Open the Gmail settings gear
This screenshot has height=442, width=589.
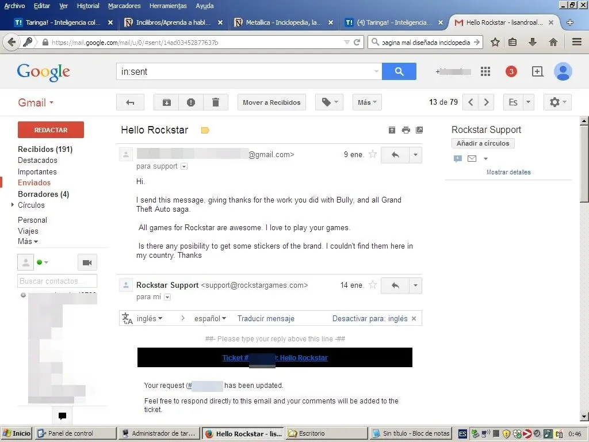tap(557, 102)
